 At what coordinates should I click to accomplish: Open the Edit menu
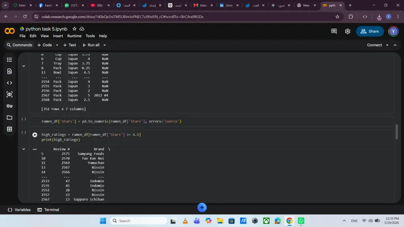[x=33, y=36]
